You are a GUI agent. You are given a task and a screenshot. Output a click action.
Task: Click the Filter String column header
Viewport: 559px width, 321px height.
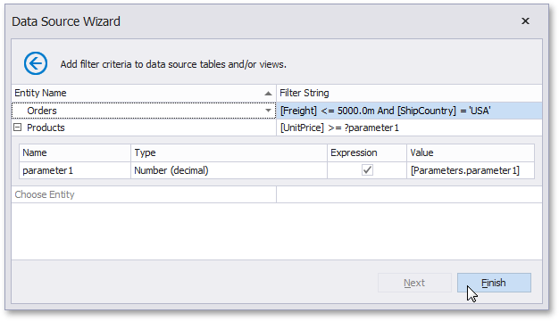pyautogui.click(x=409, y=94)
